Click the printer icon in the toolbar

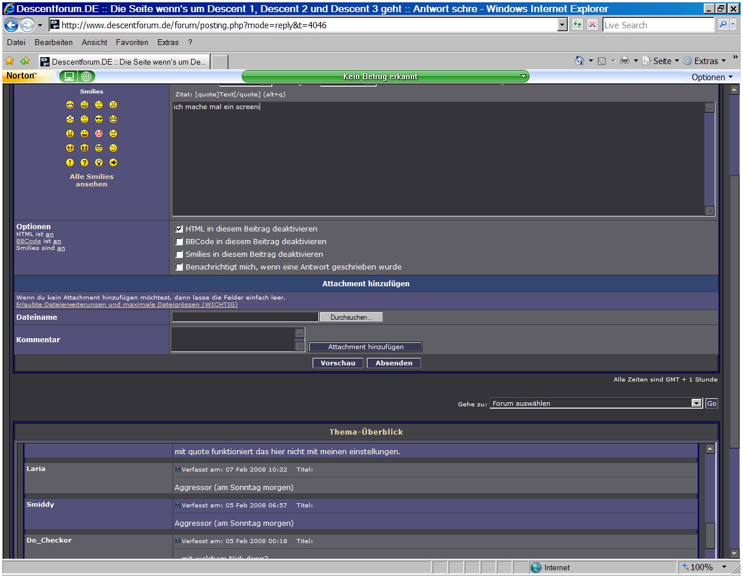pyautogui.click(x=624, y=61)
